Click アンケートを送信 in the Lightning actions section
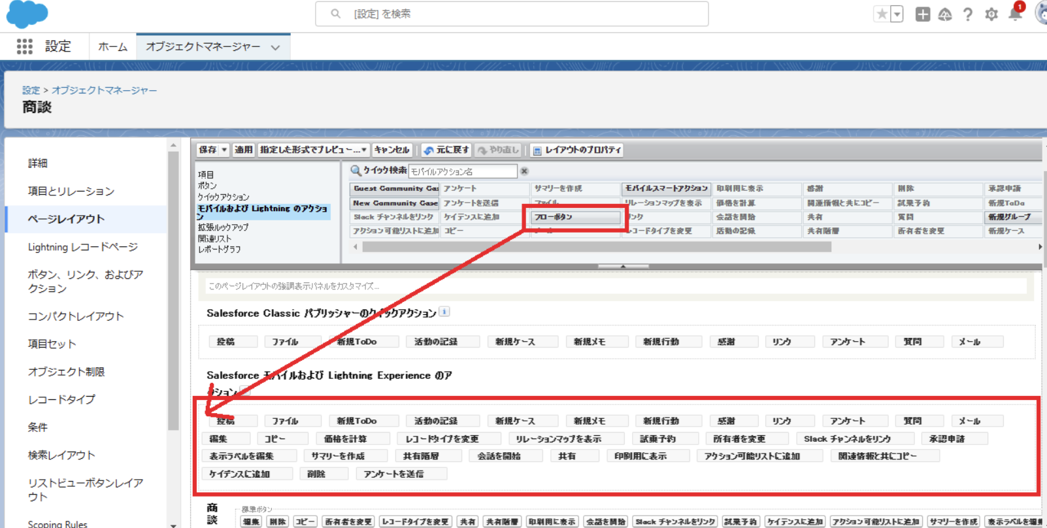Viewport: 1047px width, 528px height. coord(401,474)
